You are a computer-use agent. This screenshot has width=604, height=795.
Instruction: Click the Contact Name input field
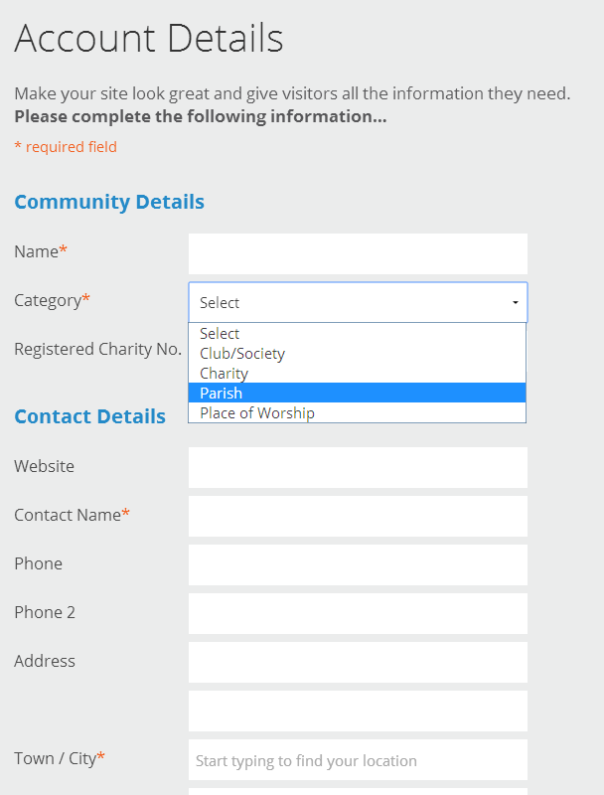coord(358,516)
